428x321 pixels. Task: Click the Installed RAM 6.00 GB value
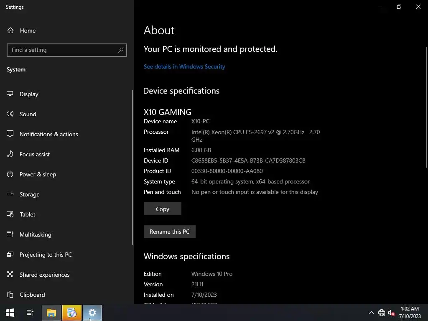[201, 150]
